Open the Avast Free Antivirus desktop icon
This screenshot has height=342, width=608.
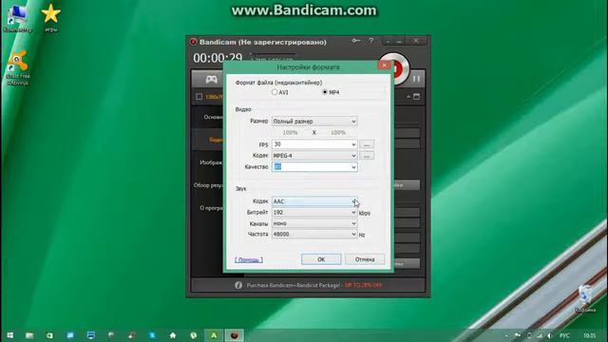click(18, 67)
